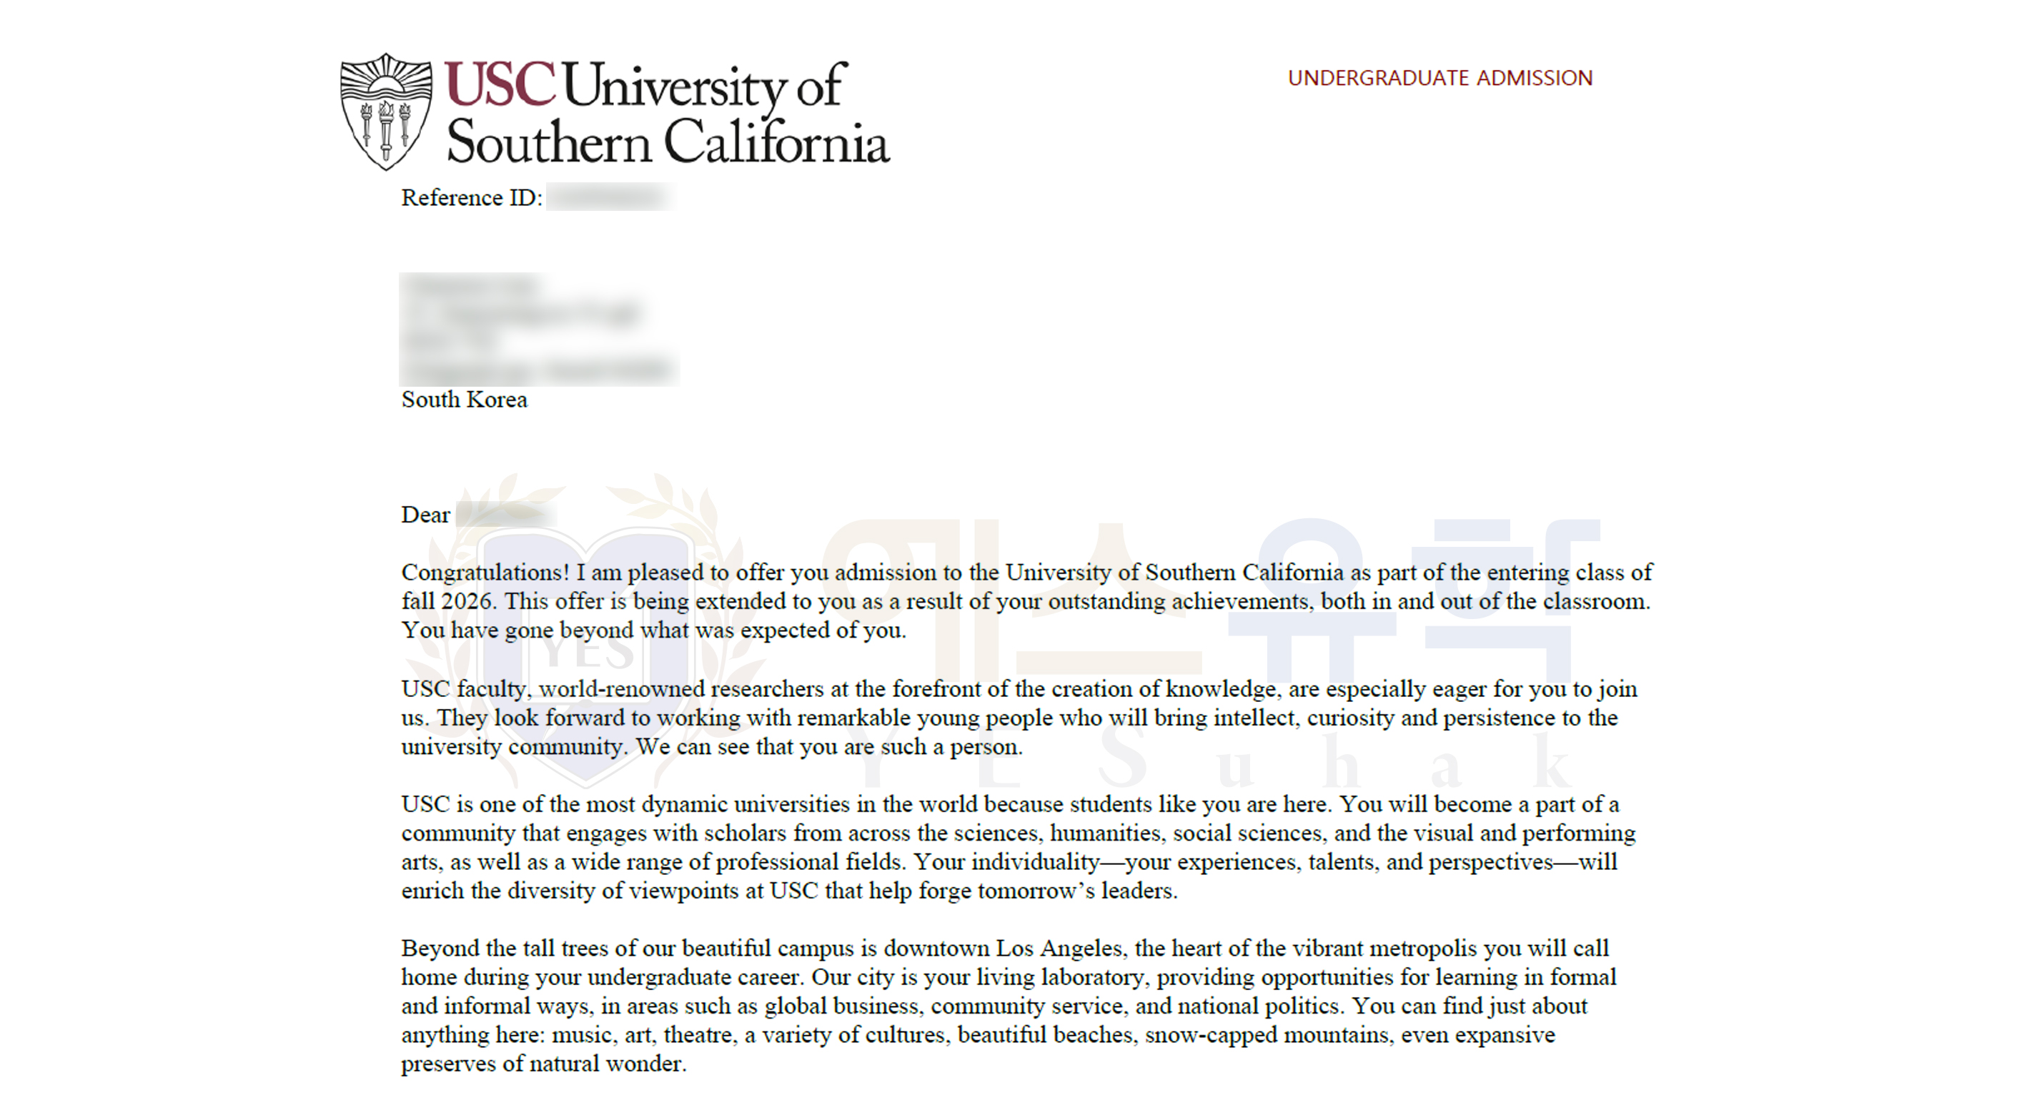Select the UNDERGRADUATE ADMISSION heading
Screen dimensions: 2027x1108
[x=1439, y=78]
